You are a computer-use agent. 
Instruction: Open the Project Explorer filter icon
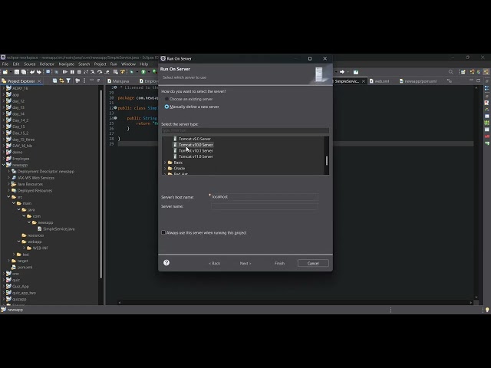click(68, 80)
